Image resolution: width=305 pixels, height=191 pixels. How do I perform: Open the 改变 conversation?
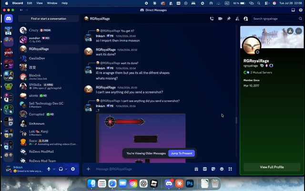(x=49, y=67)
